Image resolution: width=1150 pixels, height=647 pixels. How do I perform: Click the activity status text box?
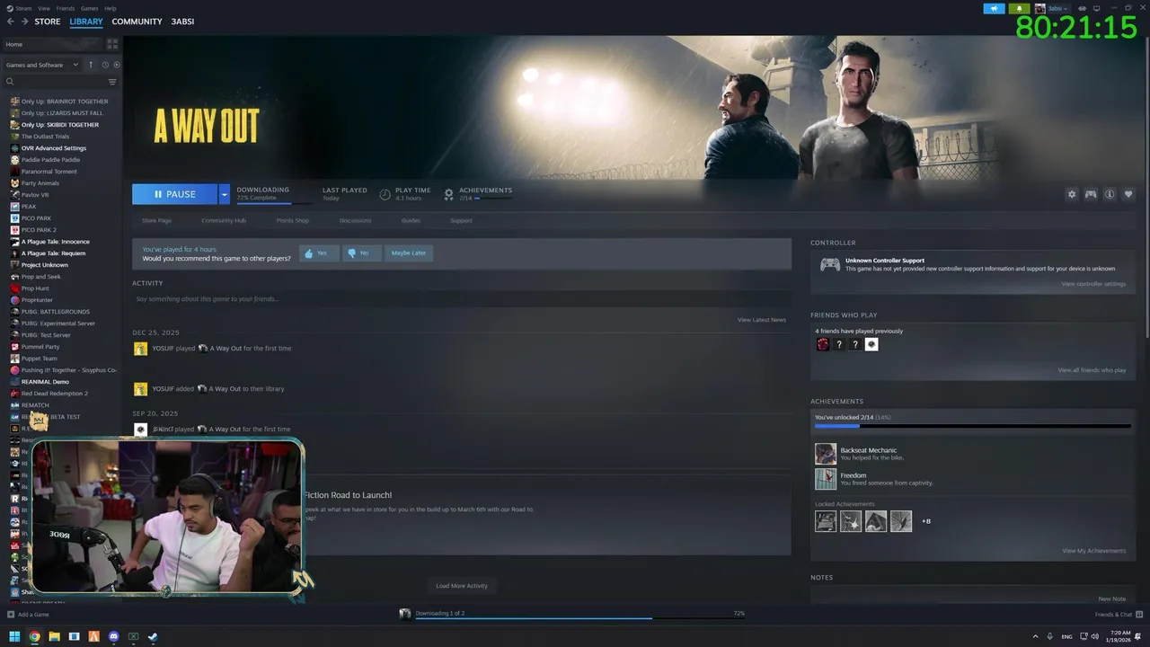click(x=462, y=298)
